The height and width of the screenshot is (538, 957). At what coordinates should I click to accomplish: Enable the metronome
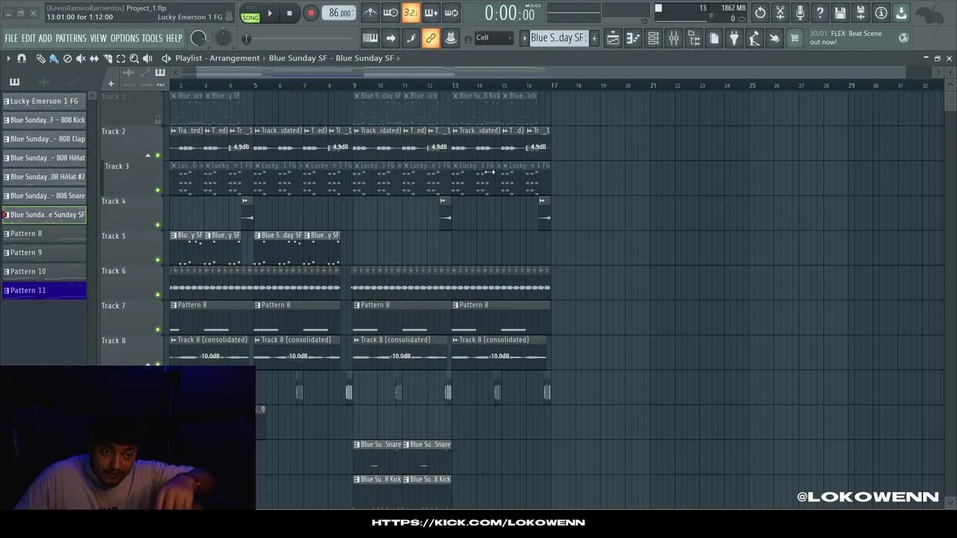(x=370, y=13)
